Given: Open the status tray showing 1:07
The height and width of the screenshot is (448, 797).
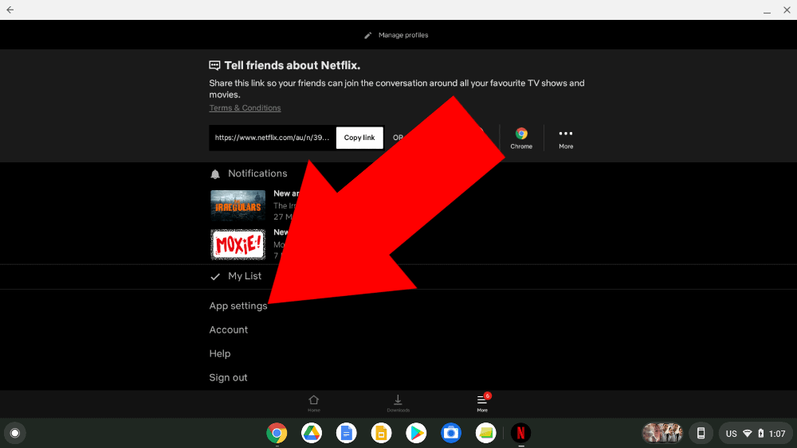Looking at the screenshot, I should [x=756, y=433].
